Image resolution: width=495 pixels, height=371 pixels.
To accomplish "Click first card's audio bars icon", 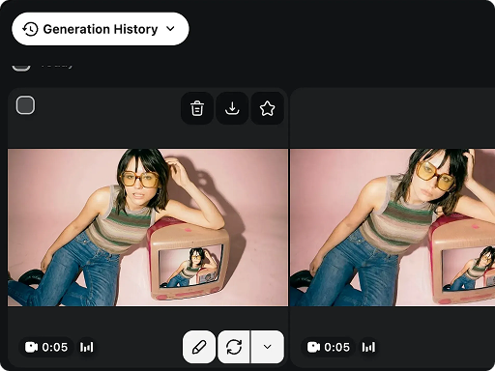I will [x=87, y=347].
